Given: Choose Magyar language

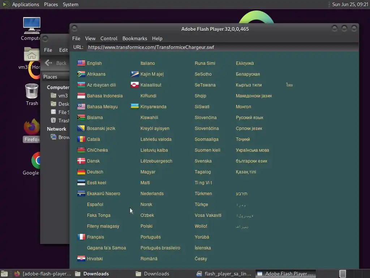Looking at the screenshot, I should 148,172.
